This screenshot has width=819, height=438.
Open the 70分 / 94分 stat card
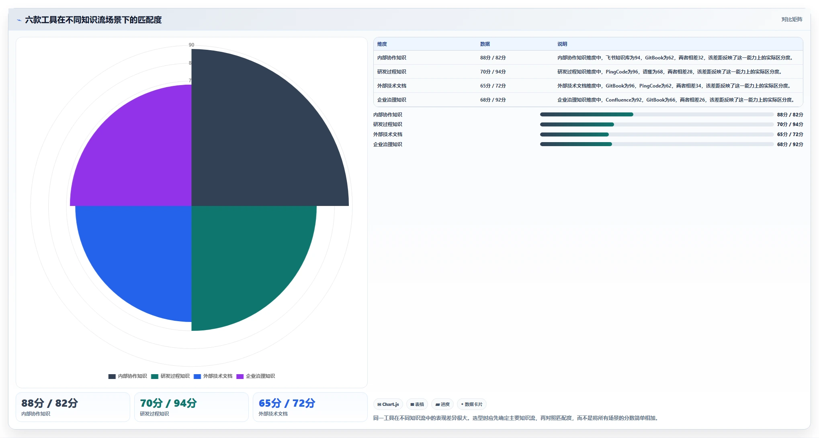[191, 407]
